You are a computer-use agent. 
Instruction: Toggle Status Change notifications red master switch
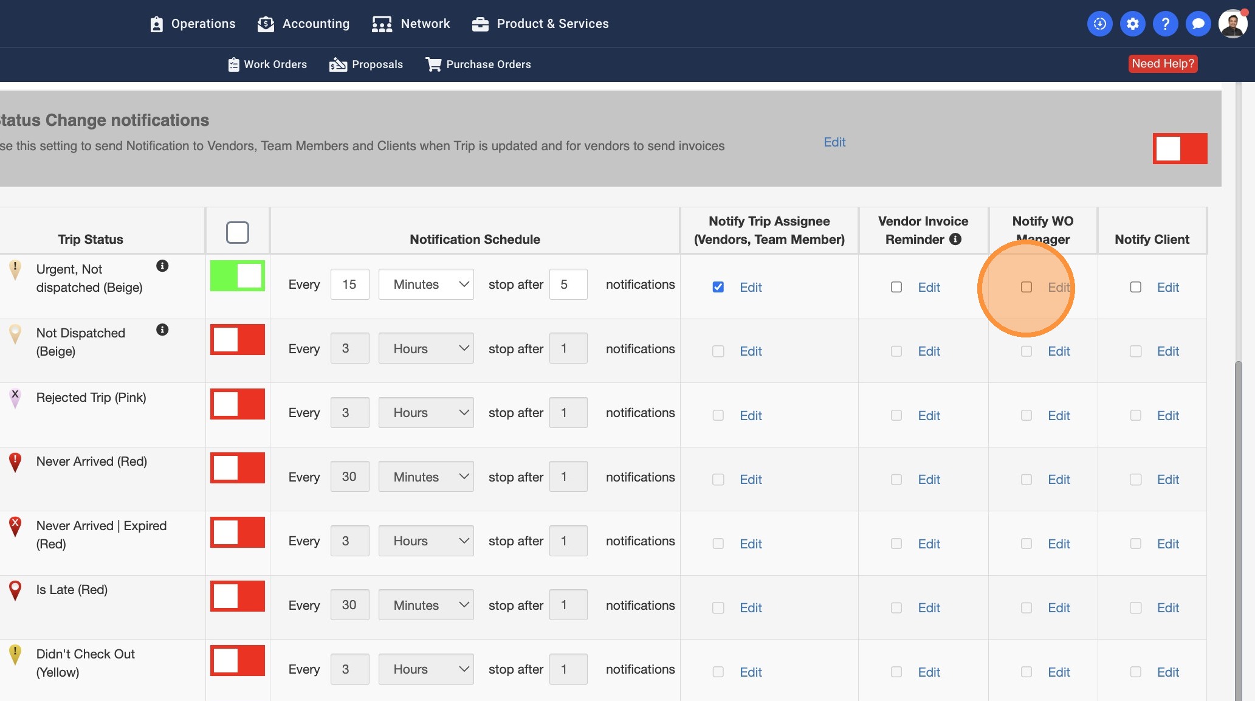tap(1180, 148)
